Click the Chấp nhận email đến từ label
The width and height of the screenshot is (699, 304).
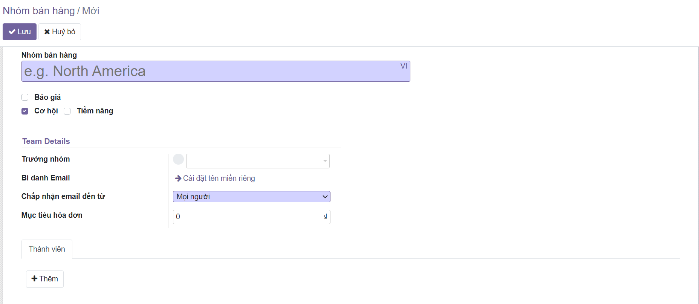63,196
